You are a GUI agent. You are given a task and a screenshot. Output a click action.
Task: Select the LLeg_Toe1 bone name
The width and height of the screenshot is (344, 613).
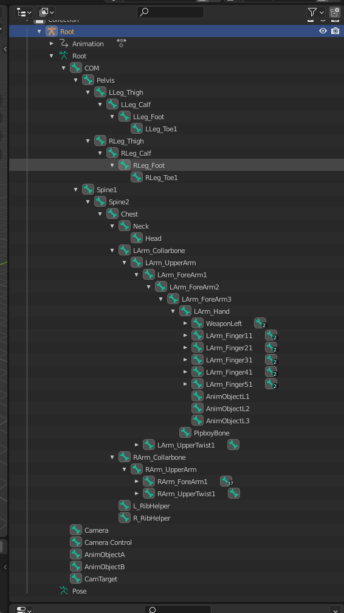[161, 129]
